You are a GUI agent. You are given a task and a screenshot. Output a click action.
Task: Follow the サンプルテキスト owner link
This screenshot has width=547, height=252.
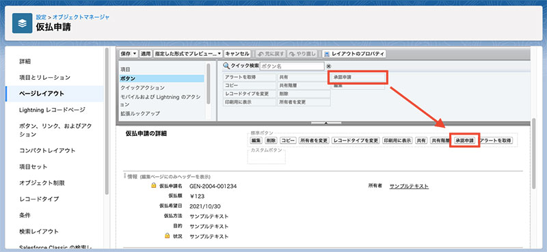pyautogui.click(x=409, y=186)
